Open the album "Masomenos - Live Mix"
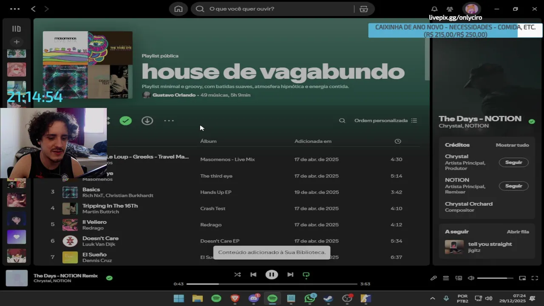 click(227, 159)
